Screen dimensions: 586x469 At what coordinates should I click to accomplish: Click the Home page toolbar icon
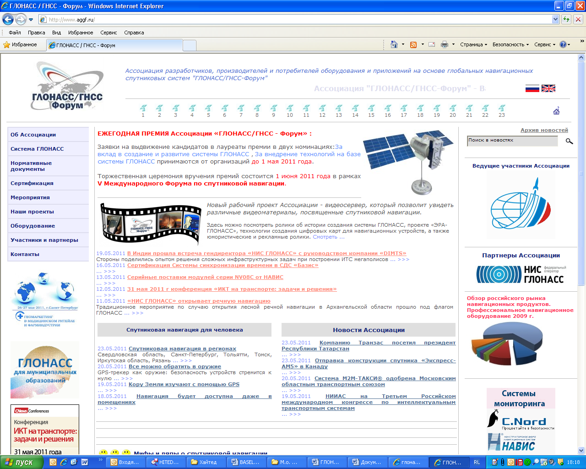coord(394,44)
